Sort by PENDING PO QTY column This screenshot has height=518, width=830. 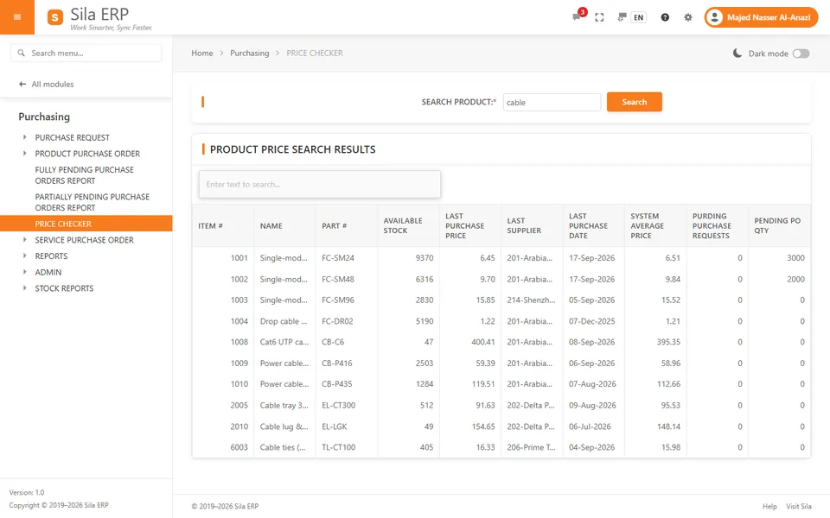(779, 225)
